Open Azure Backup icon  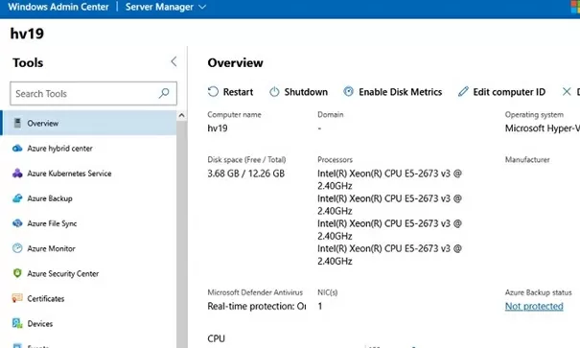point(17,198)
